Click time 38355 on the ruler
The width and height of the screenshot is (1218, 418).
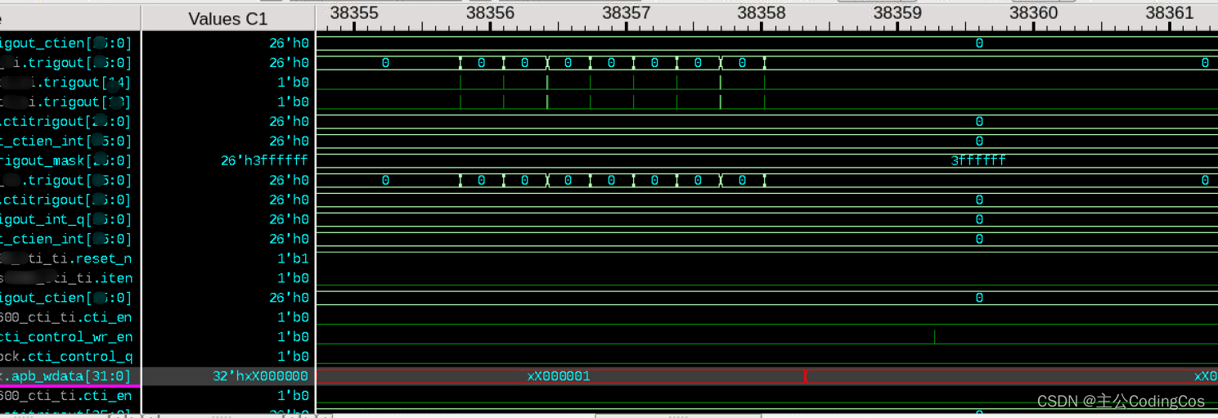click(354, 13)
